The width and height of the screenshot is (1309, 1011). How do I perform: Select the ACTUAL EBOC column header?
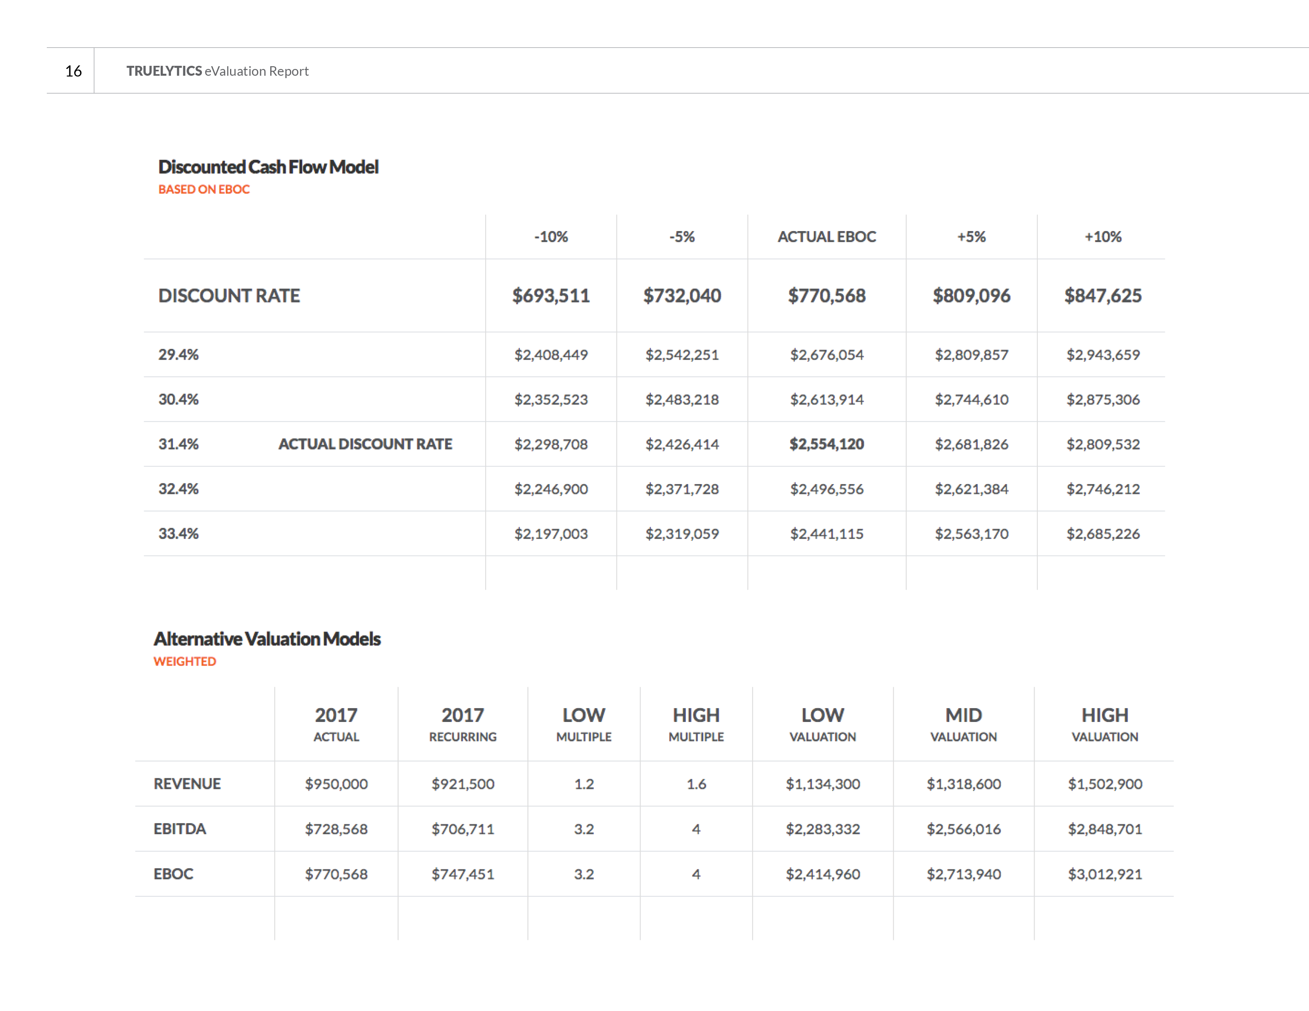(x=827, y=237)
